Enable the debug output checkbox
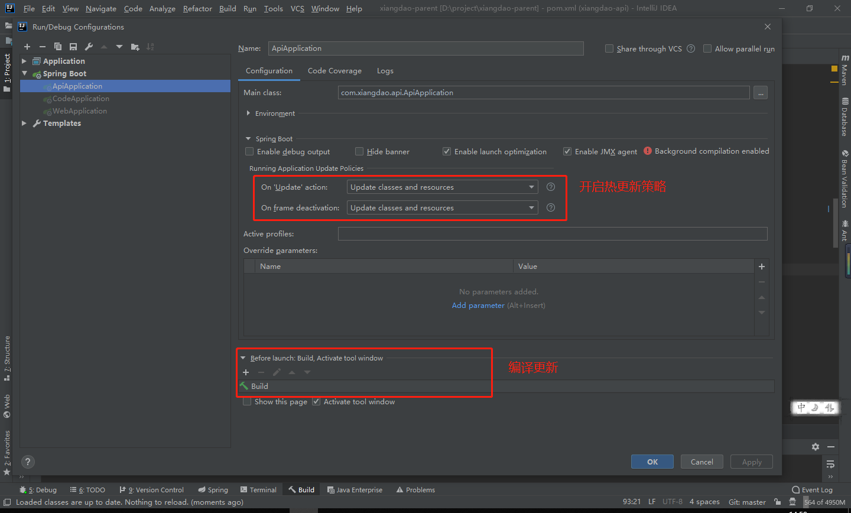 point(249,152)
